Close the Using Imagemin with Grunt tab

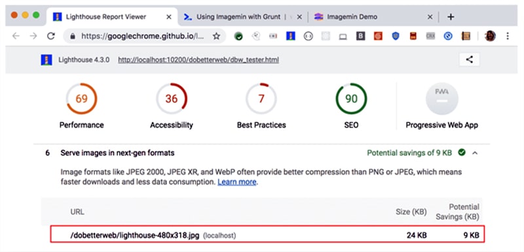[x=299, y=16]
